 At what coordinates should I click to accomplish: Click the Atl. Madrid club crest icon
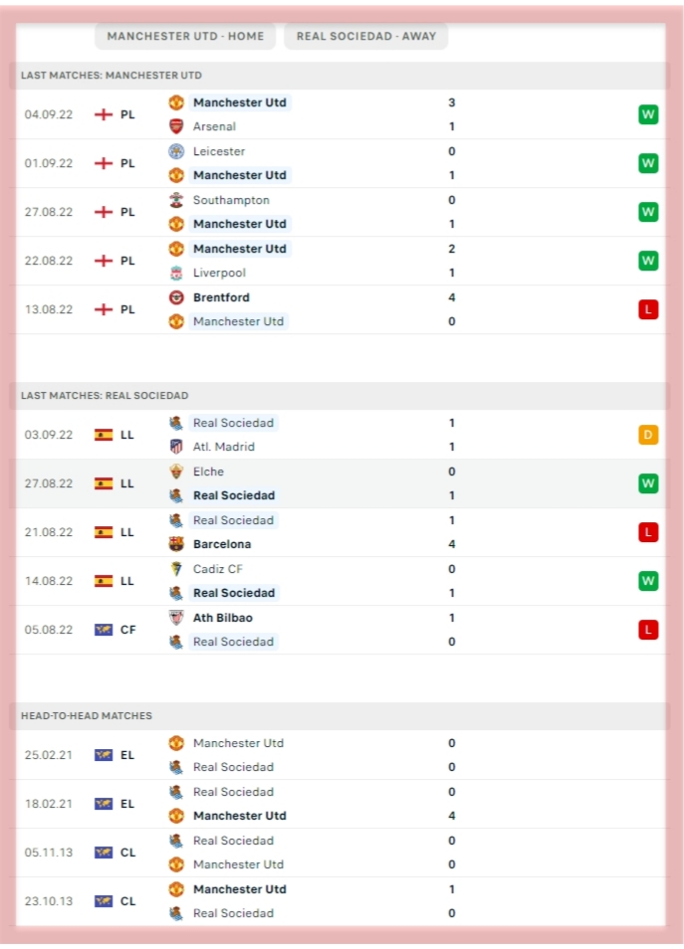[x=176, y=447]
